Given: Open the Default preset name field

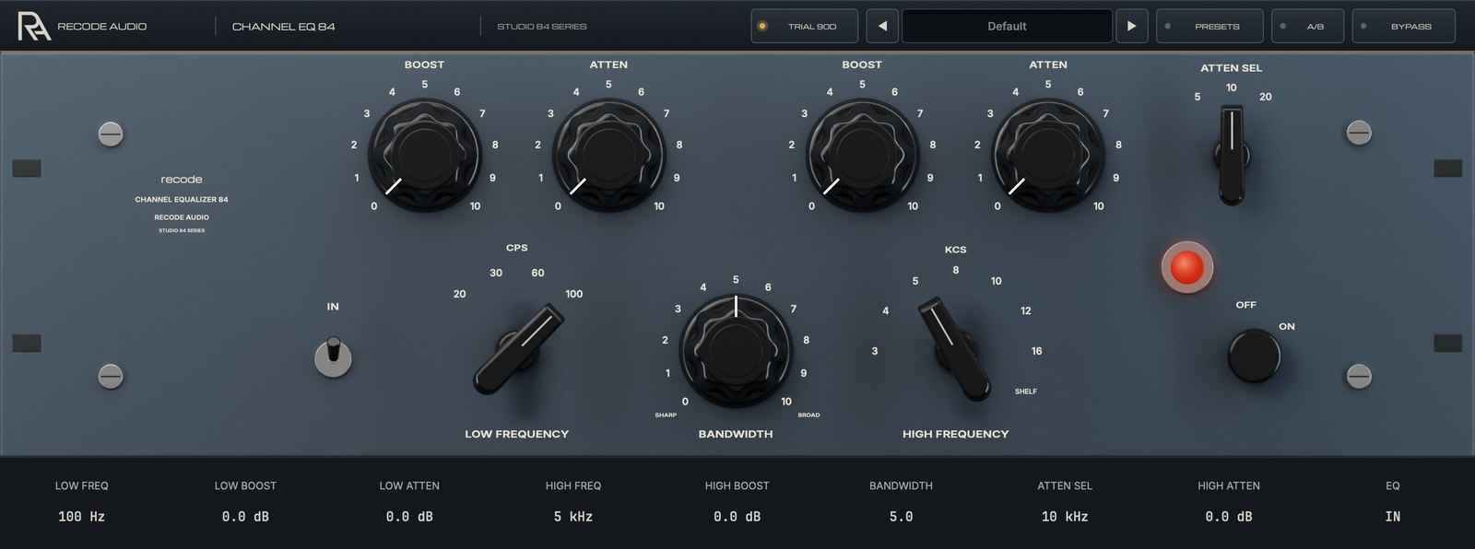Looking at the screenshot, I should pos(1007,26).
